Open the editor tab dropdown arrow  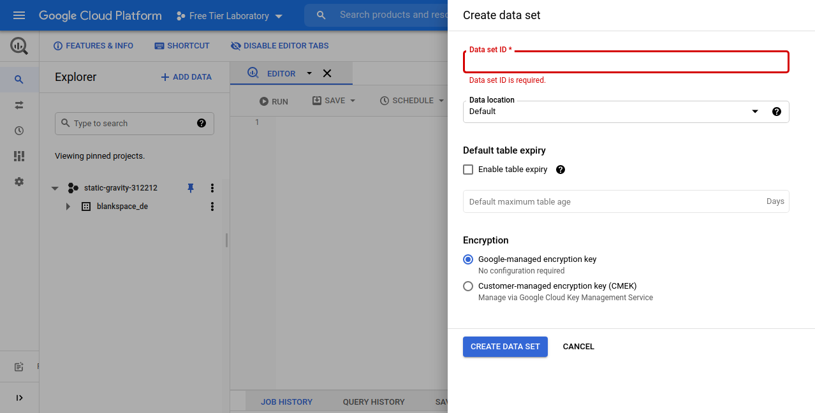point(309,73)
